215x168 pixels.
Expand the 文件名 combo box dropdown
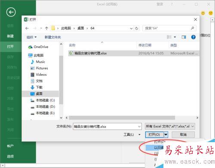click(139, 127)
